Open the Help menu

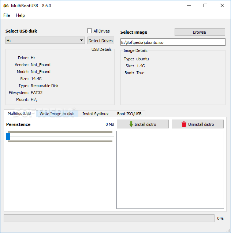(20, 15)
